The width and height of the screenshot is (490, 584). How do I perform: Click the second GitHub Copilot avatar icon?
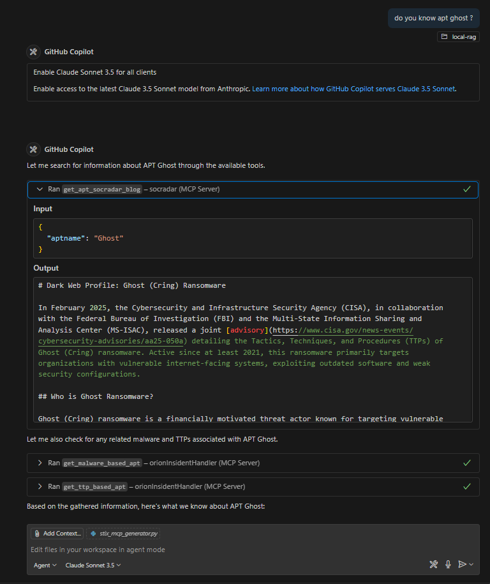(33, 149)
